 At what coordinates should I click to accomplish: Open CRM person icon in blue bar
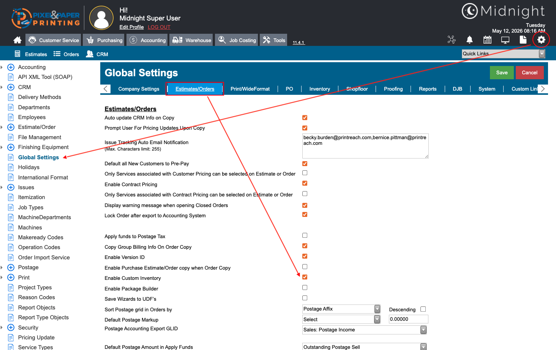(90, 54)
